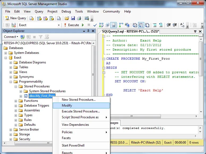Click the green Debug arrow
The height and width of the screenshot is (154, 206).
click(83, 25)
